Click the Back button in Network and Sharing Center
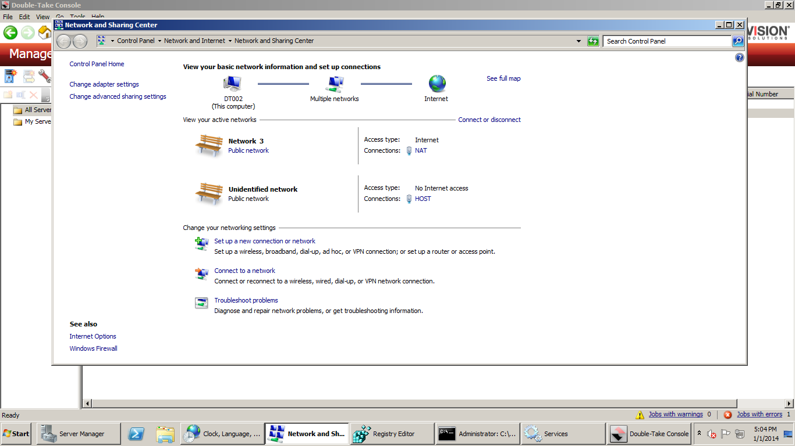Screen dimensions: 795x446 pyautogui.click(x=64, y=41)
